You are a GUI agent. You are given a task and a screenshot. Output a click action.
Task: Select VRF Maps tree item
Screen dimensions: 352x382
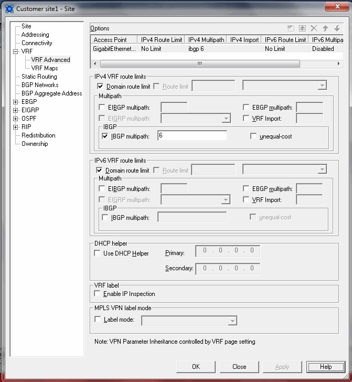pos(45,68)
